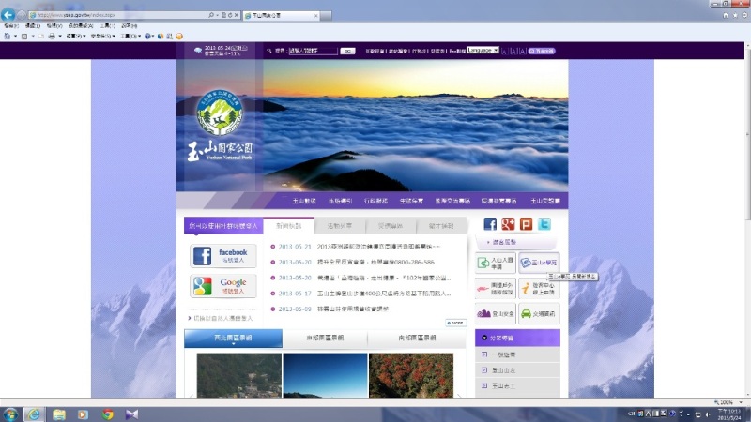751x422 pixels.
Task: Open File Explorer folder from taskbar
Action: [59, 414]
